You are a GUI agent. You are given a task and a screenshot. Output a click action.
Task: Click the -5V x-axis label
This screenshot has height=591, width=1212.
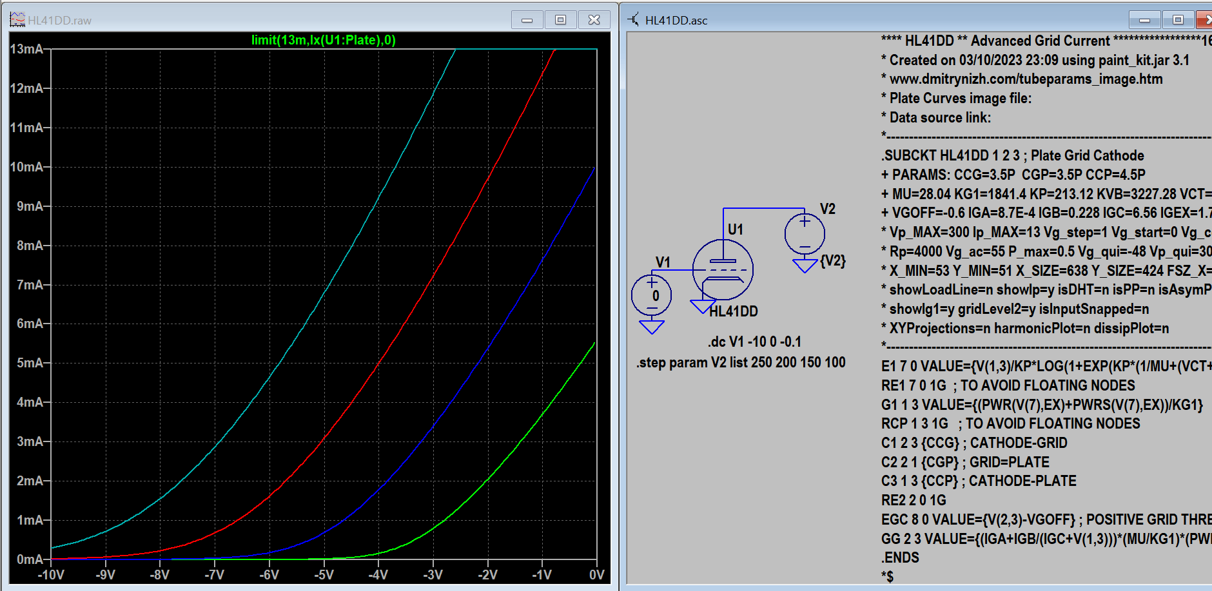[324, 575]
